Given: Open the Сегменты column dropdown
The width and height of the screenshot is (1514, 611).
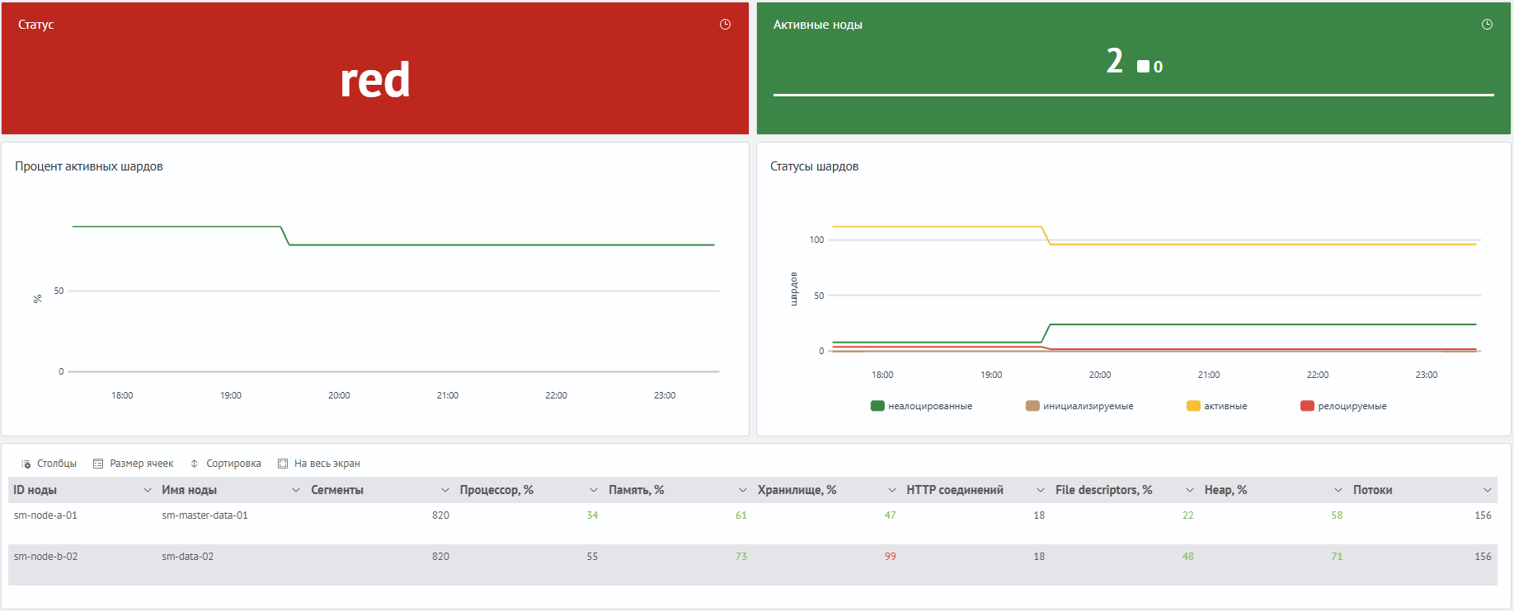Looking at the screenshot, I should tap(445, 490).
